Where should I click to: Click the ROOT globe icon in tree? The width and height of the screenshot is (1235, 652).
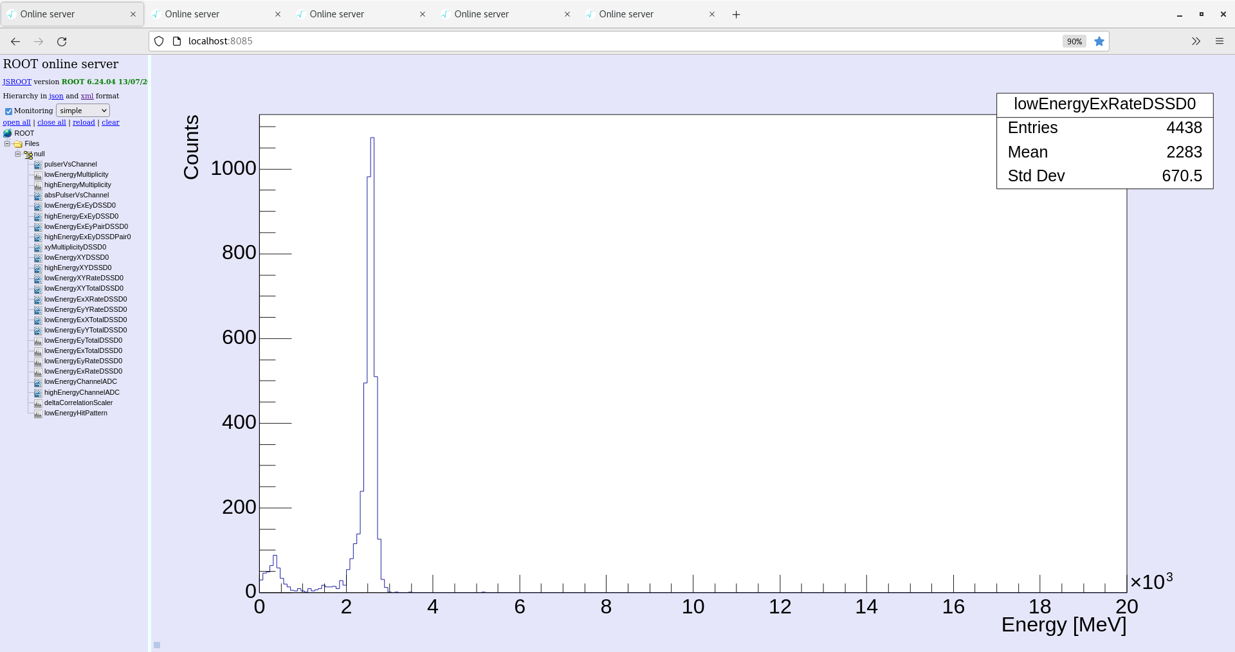pos(8,134)
